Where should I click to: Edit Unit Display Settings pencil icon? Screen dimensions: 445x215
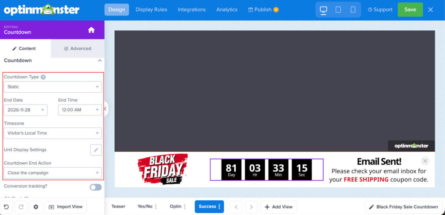click(96, 150)
